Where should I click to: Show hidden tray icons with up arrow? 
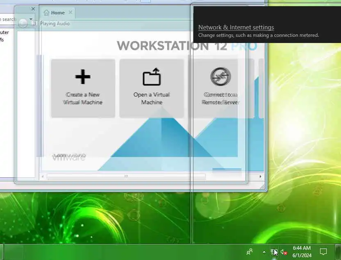point(264,252)
